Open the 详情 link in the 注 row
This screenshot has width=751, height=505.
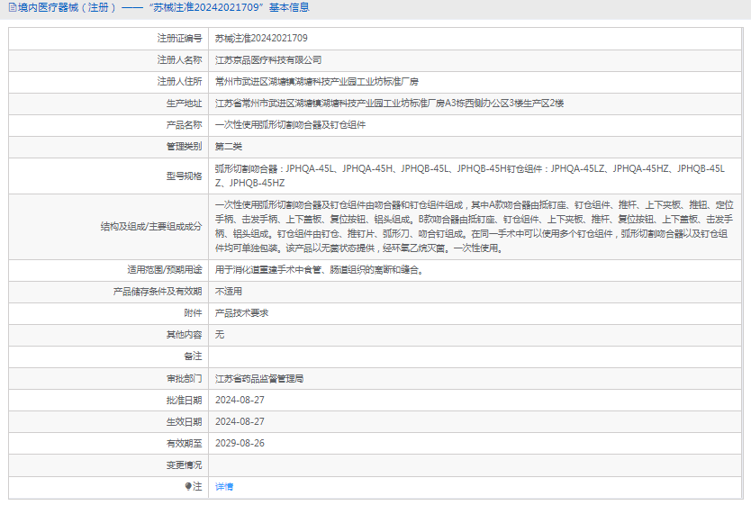click(x=224, y=487)
